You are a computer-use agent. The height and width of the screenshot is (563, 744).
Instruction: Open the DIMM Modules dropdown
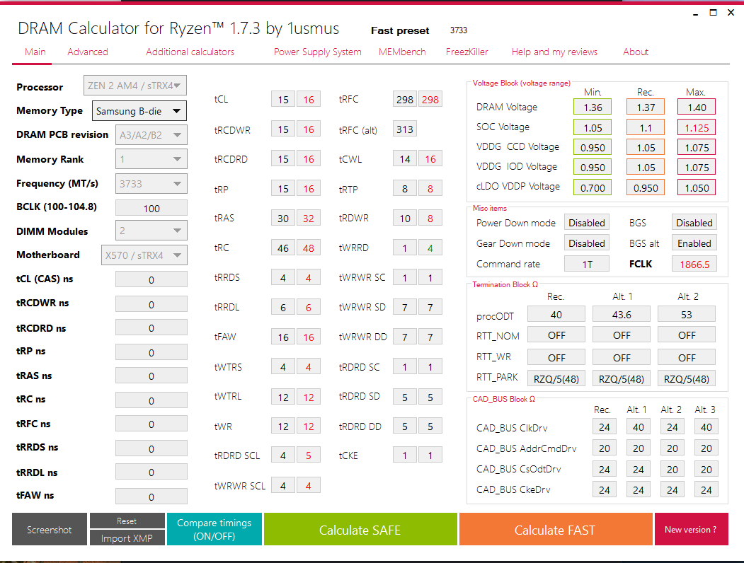(151, 231)
